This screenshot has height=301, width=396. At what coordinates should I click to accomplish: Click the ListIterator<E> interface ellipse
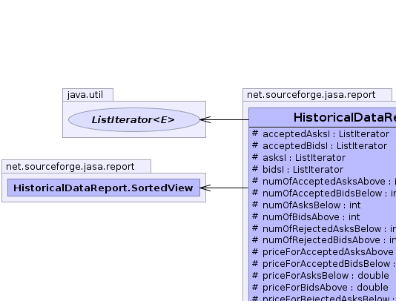(x=133, y=119)
